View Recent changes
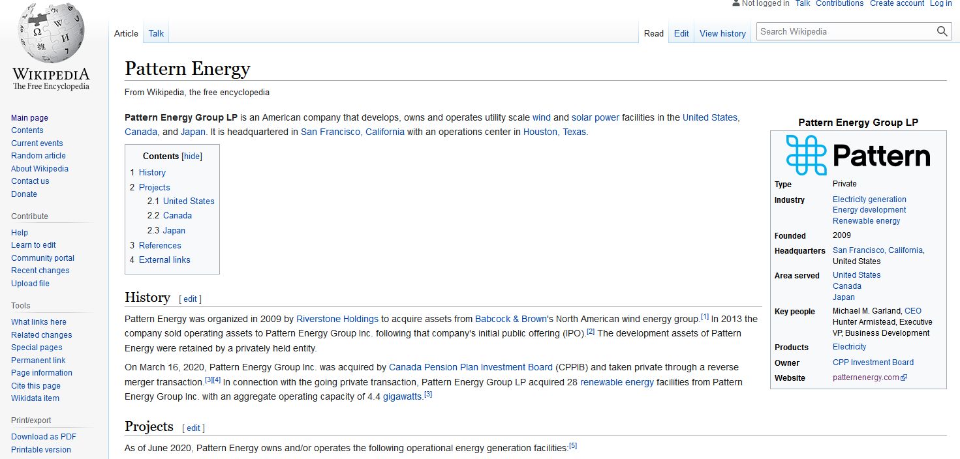960x459 pixels. click(40, 271)
